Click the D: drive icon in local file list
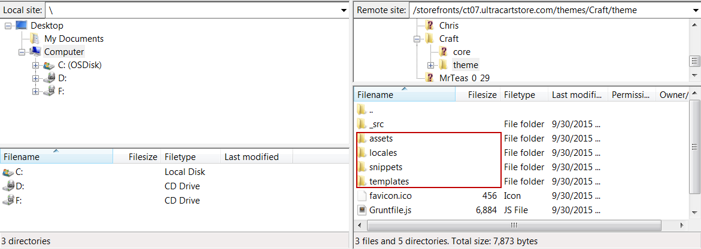Viewport: 701px width, 249px height. tap(8, 186)
